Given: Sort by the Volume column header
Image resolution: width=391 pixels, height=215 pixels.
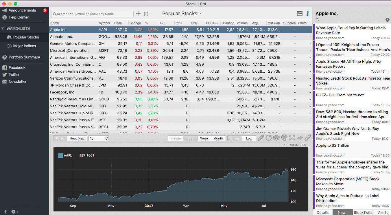Looking at the screenshot, I should coord(243,23).
